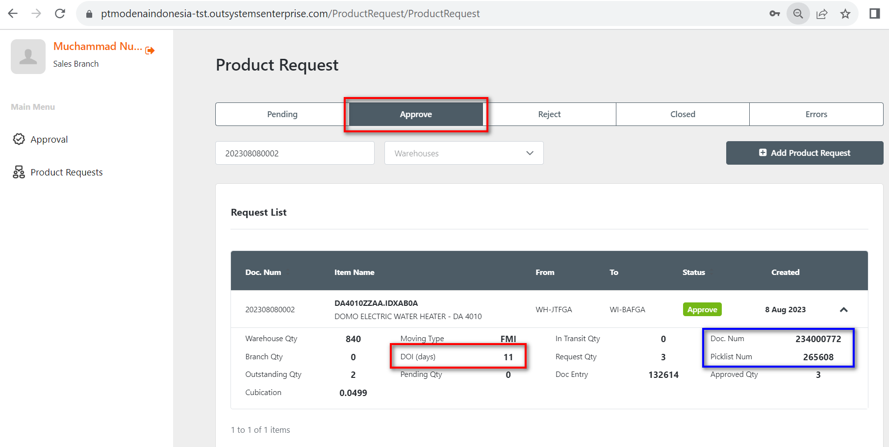Click the browser back arrow
The width and height of the screenshot is (889, 447).
pyautogui.click(x=13, y=14)
